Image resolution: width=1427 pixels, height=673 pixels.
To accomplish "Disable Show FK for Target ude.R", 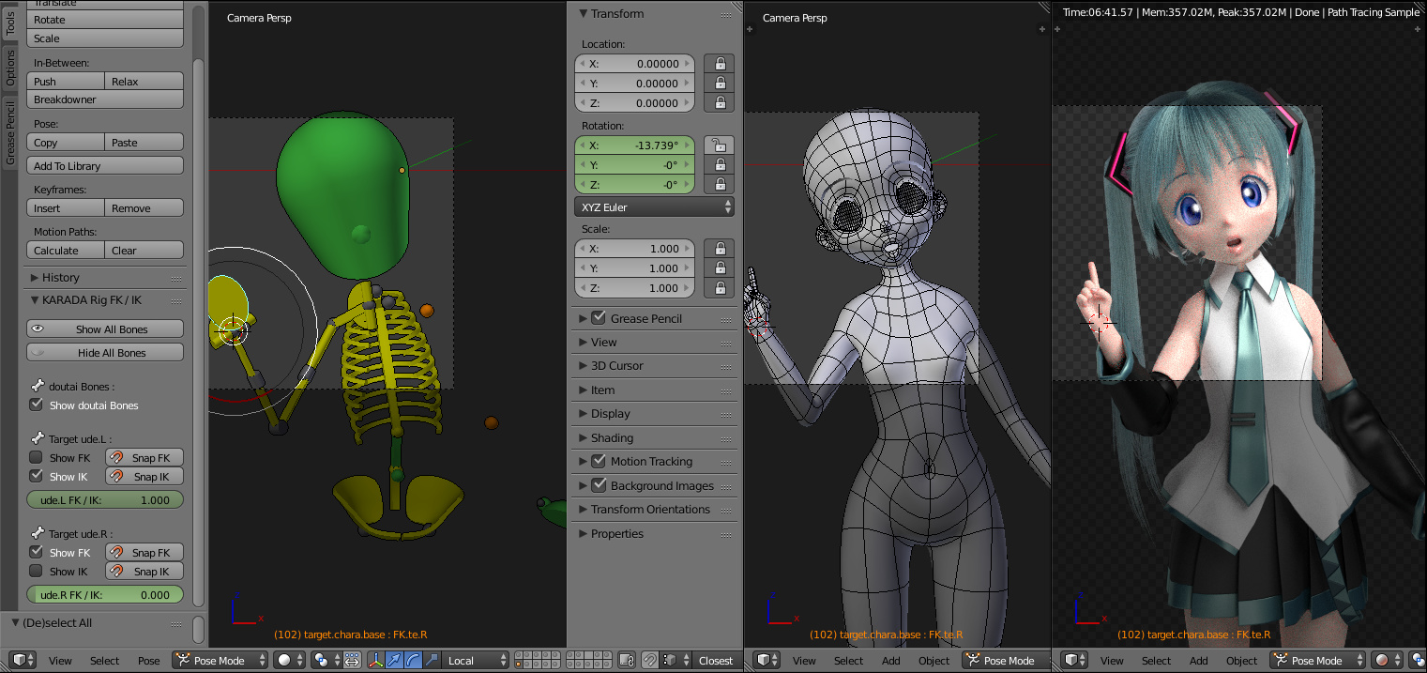I will coord(36,552).
